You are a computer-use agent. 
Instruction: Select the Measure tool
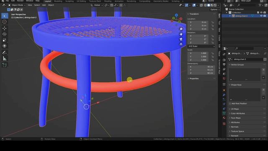pos(5,59)
